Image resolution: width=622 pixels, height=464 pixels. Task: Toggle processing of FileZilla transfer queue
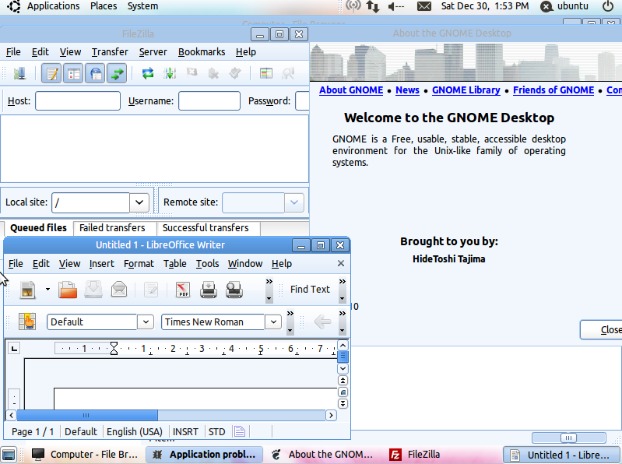170,73
